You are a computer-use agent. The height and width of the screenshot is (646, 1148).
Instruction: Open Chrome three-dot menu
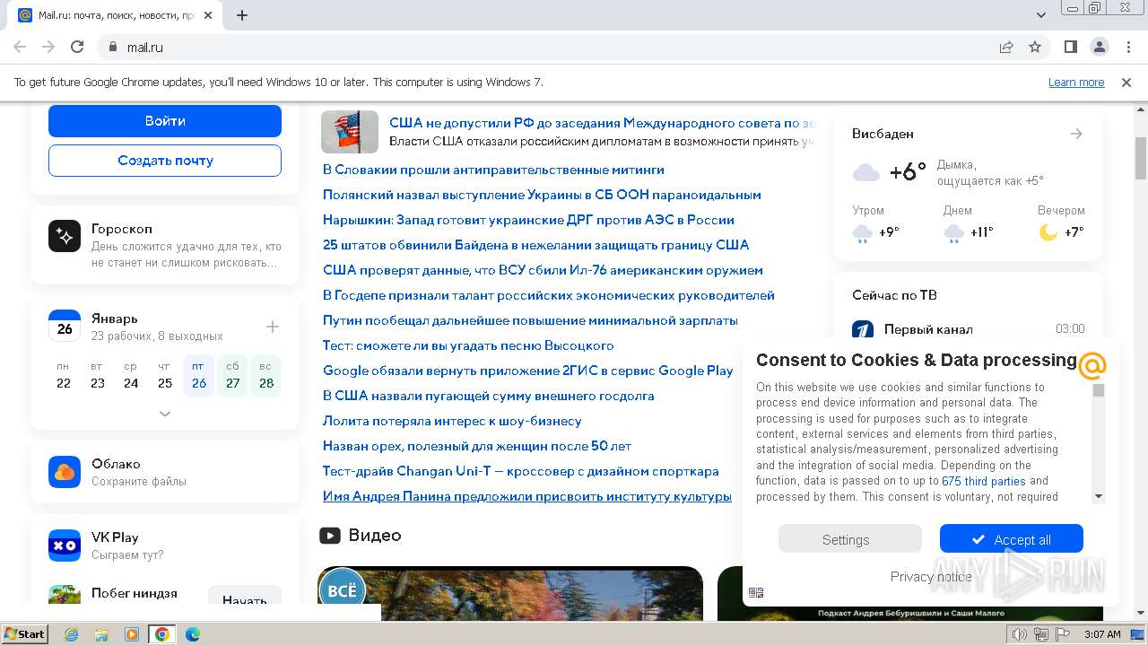point(1126,47)
